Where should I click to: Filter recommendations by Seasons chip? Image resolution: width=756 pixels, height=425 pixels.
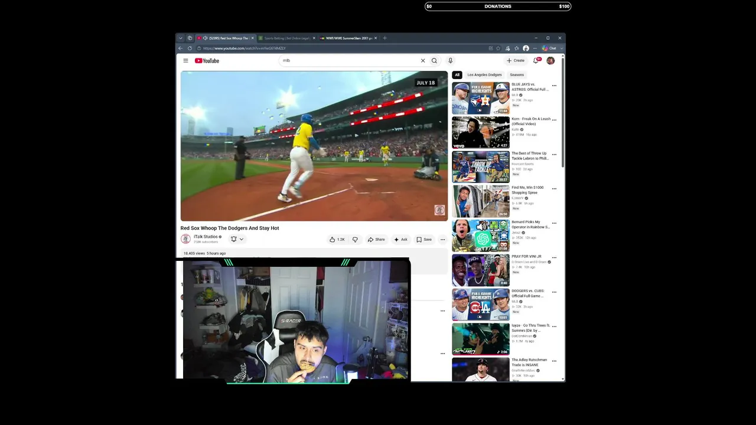pyautogui.click(x=517, y=75)
